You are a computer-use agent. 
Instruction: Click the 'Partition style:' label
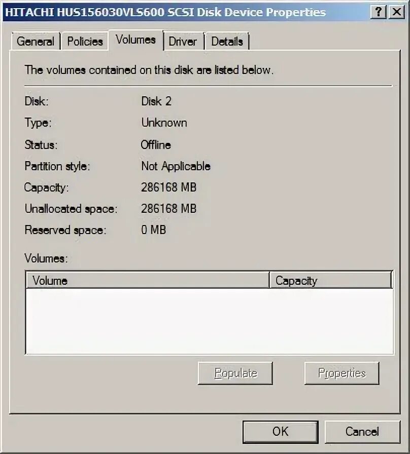[57, 167]
